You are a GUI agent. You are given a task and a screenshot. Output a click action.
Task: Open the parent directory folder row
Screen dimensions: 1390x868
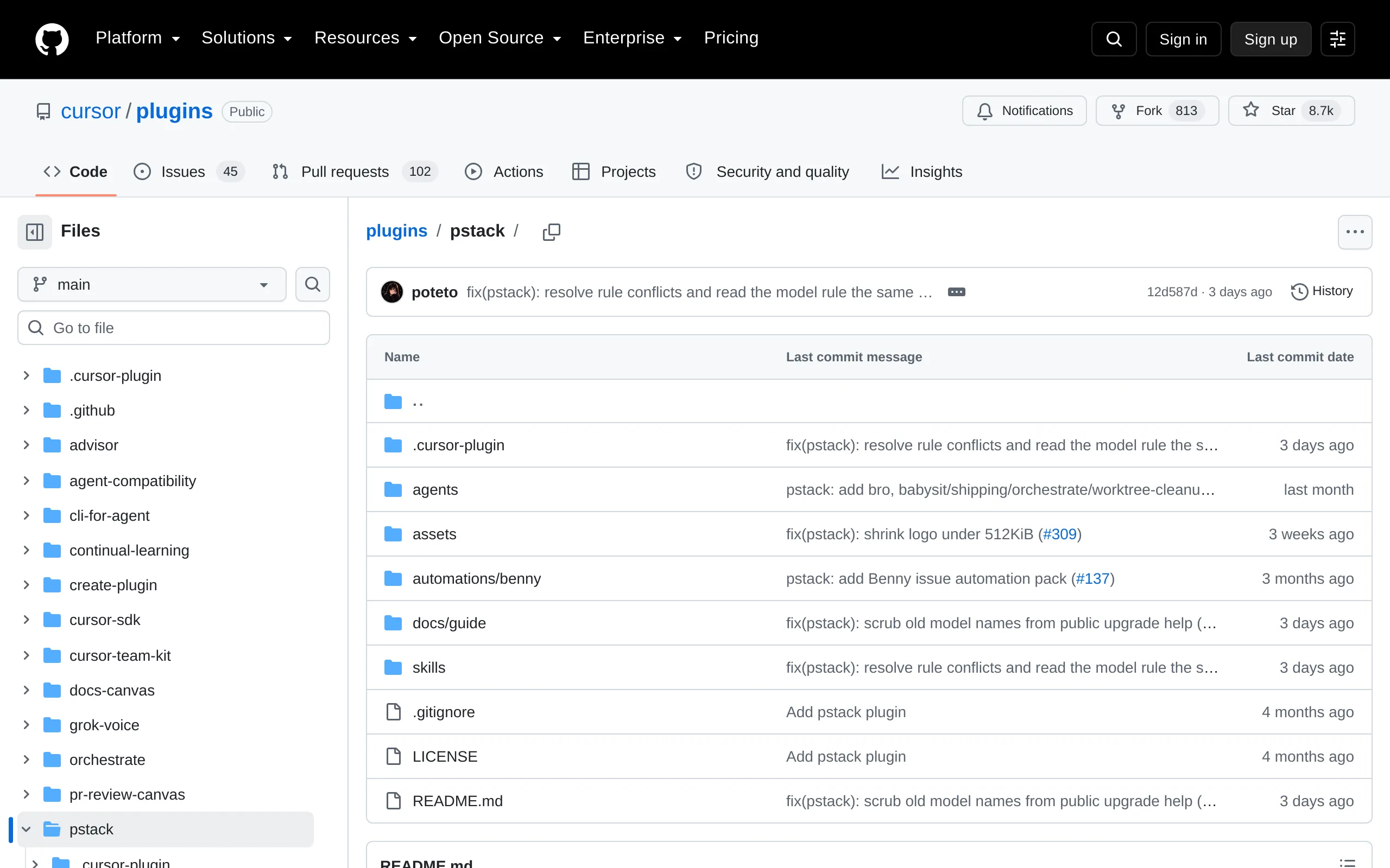coord(869,401)
